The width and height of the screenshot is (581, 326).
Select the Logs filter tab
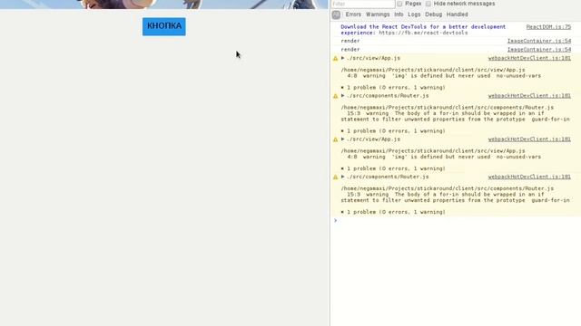(414, 14)
